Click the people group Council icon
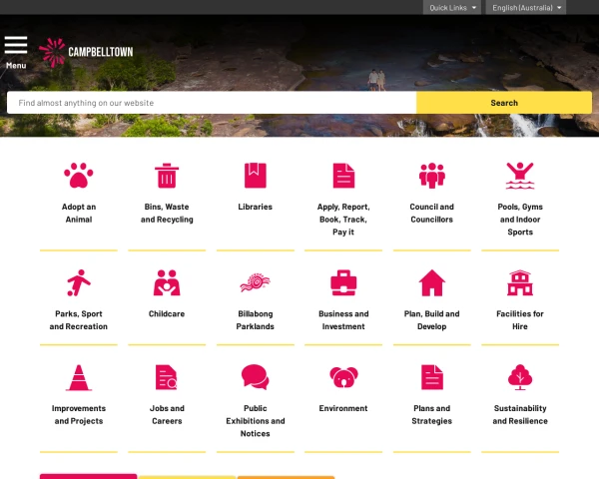Viewport: 599px width, 479px height. click(x=431, y=176)
